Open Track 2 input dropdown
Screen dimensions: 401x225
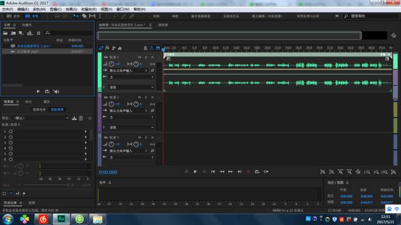click(128, 111)
